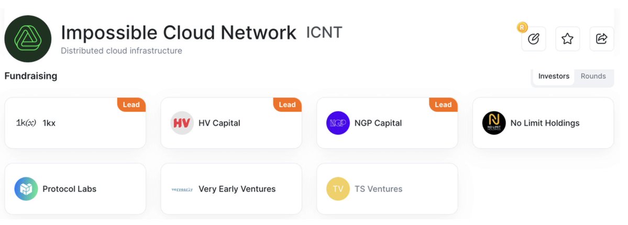The height and width of the screenshot is (225, 628).
Task: Open the HV Capital investor name
Action: coord(219,123)
